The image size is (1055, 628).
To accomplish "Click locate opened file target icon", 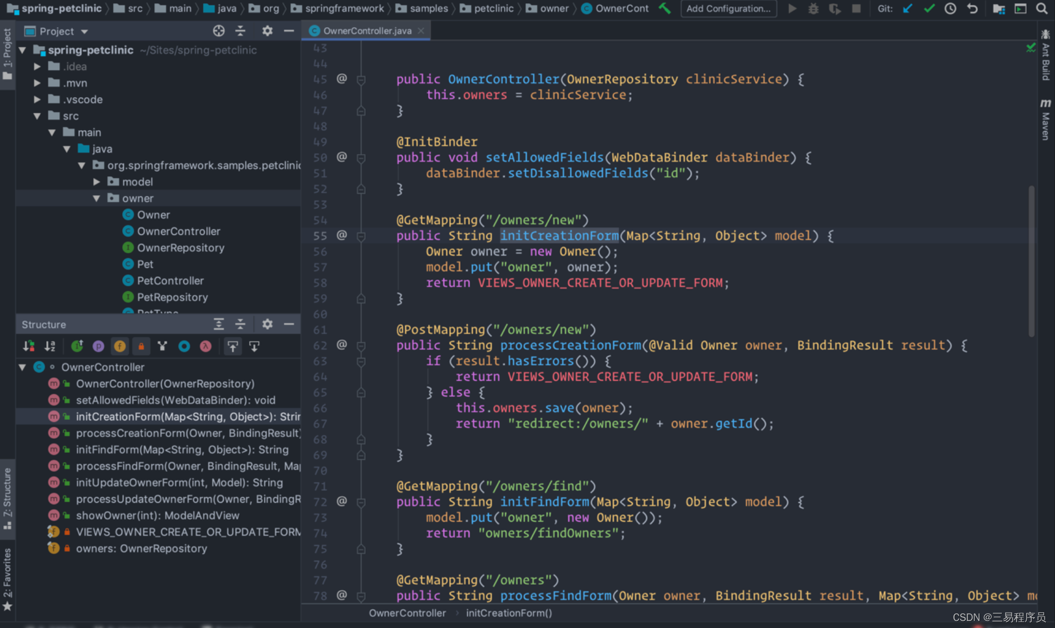I will click(219, 31).
